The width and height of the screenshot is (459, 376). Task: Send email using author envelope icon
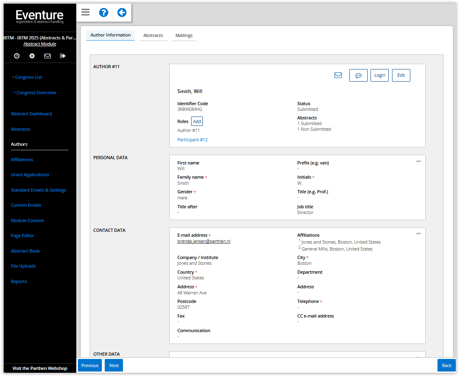tap(338, 75)
